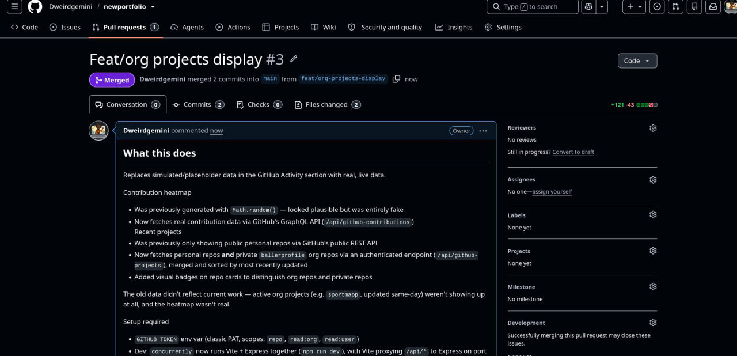
Task: Click the 'No reviews' text
Action: (x=522, y=140)
